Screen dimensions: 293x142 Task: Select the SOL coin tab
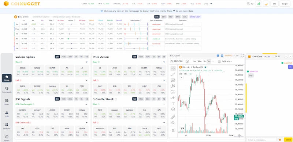185,17
